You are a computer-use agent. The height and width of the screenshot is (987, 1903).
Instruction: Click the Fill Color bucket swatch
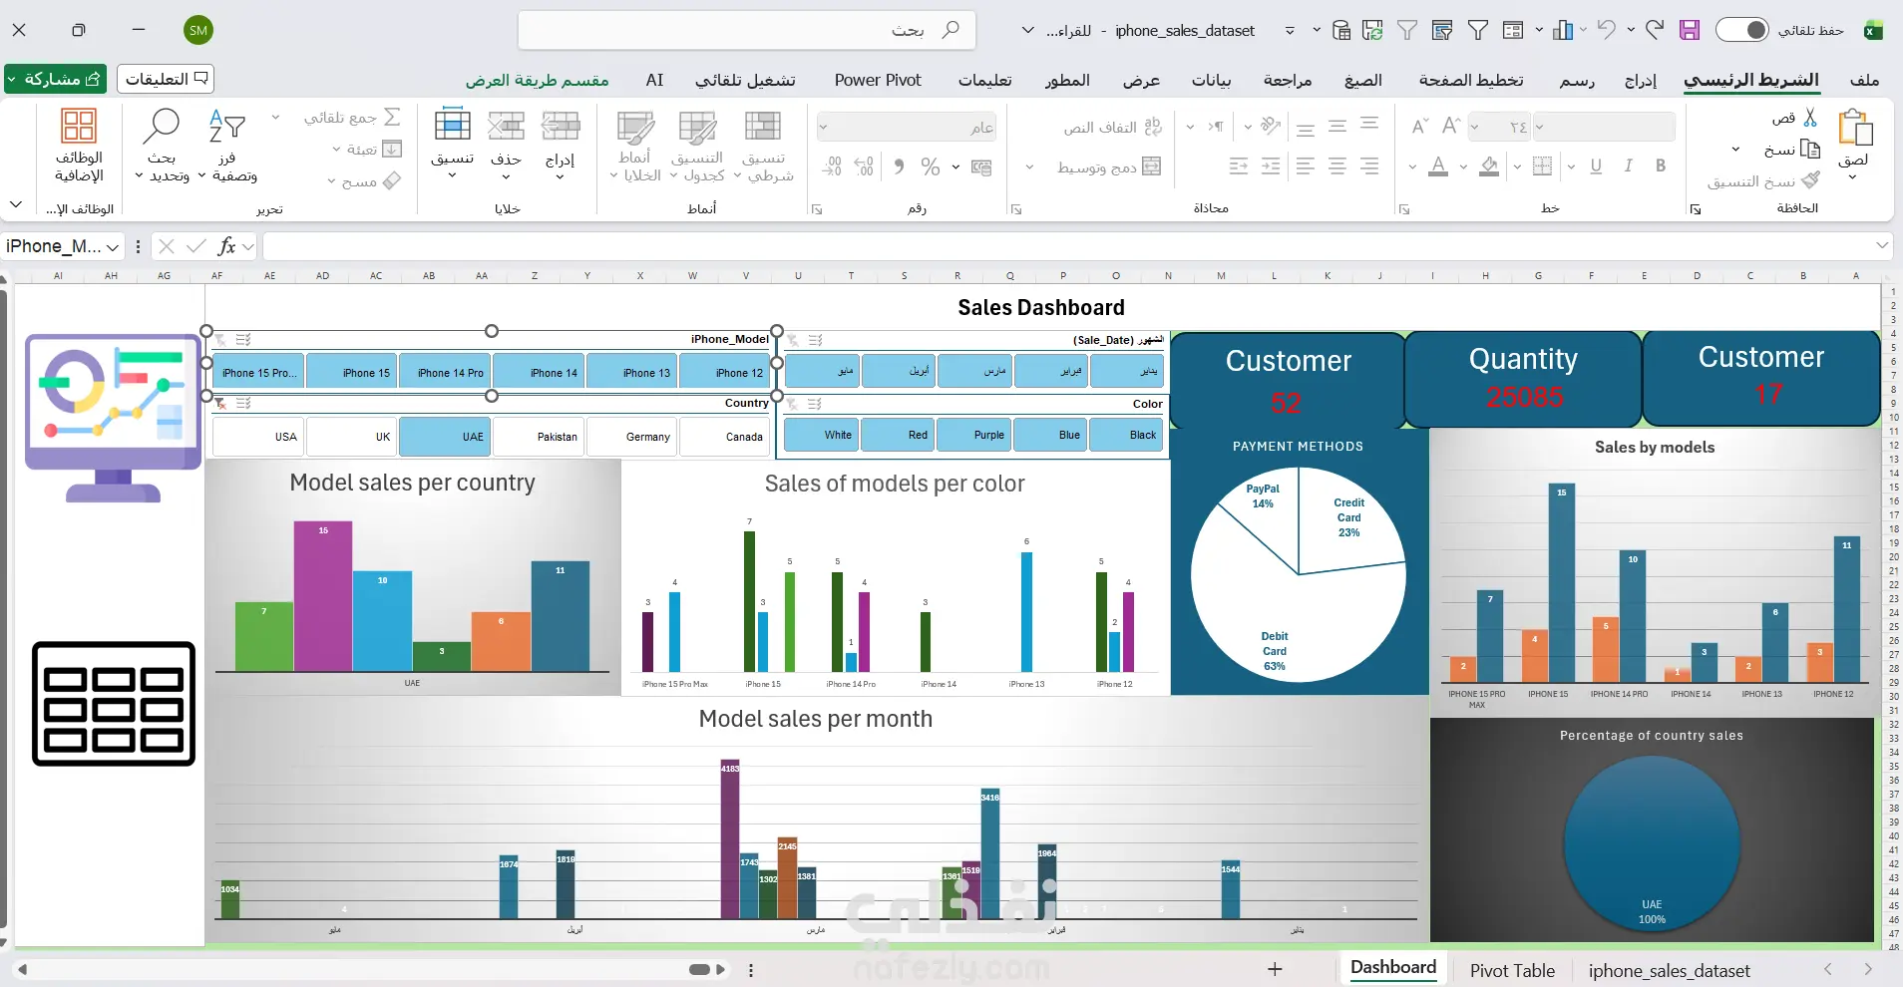pos(1489,166)
